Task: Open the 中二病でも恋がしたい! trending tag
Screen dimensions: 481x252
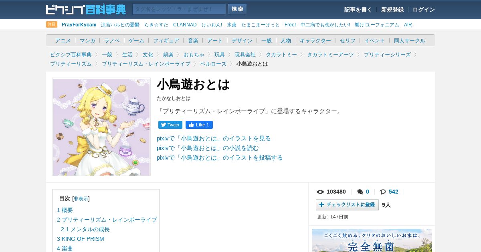Action: click(x=325, y=25)
